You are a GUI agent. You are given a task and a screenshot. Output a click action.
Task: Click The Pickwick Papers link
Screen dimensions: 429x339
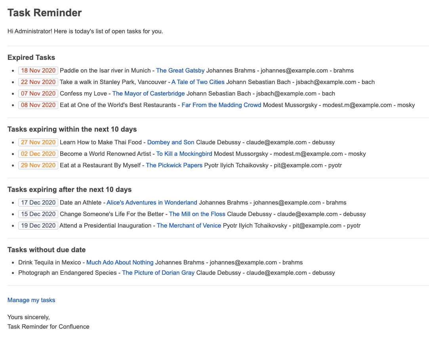[x=174, y=165]
